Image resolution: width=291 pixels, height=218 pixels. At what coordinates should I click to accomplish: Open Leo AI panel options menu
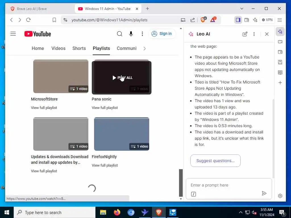tap(254, 34)
